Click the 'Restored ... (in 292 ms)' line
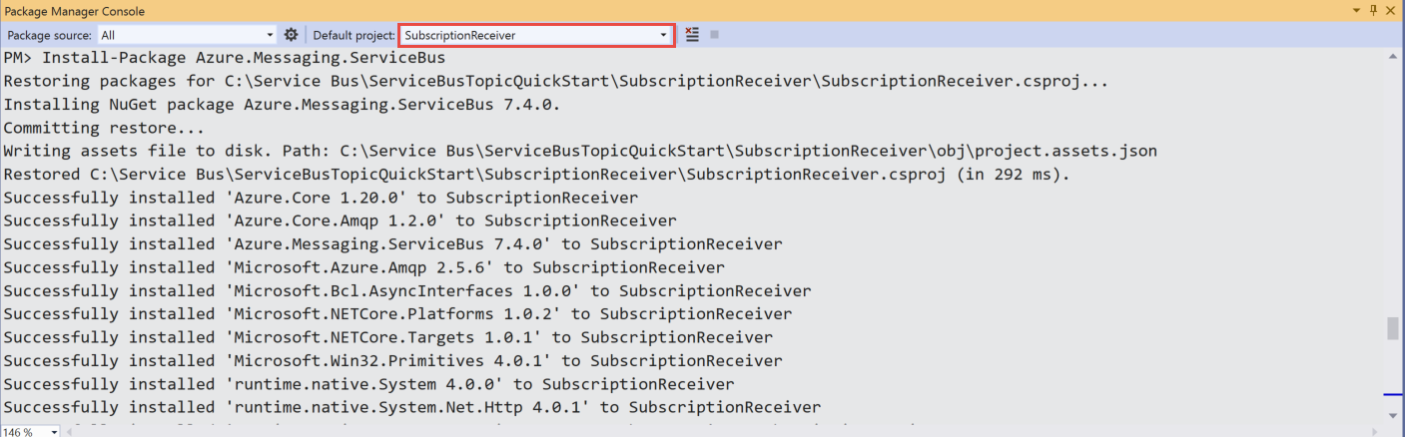Image resolution: width=1405 pixels, height=437 pixels. (536, 175)
